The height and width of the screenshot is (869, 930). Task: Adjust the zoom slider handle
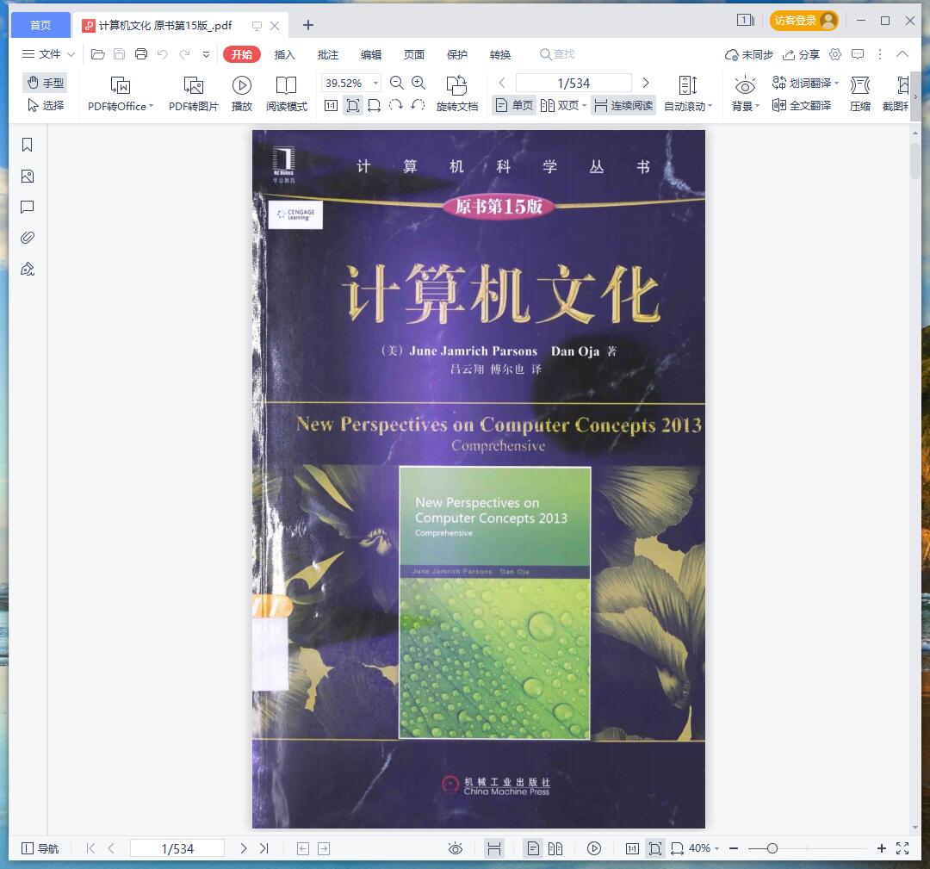click(x=772, y=848)
